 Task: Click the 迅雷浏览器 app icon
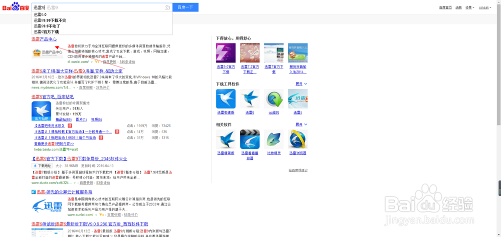coord(298,139)
